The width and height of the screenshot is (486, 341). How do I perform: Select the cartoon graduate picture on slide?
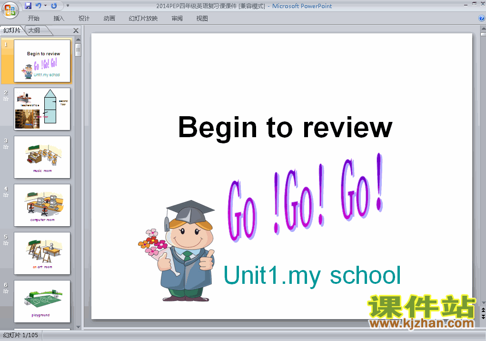177,251
